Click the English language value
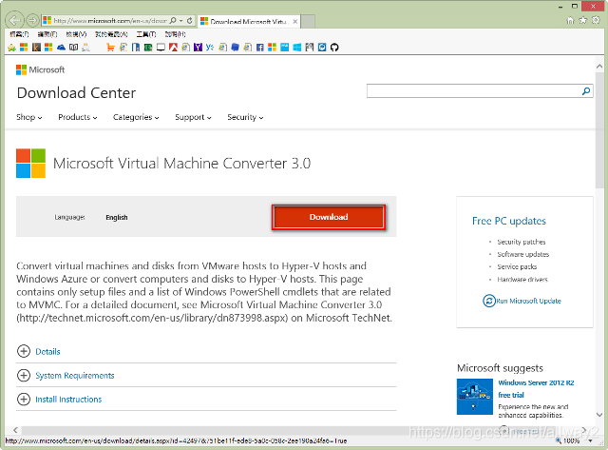The image size is (608, 450). point(117,218)
